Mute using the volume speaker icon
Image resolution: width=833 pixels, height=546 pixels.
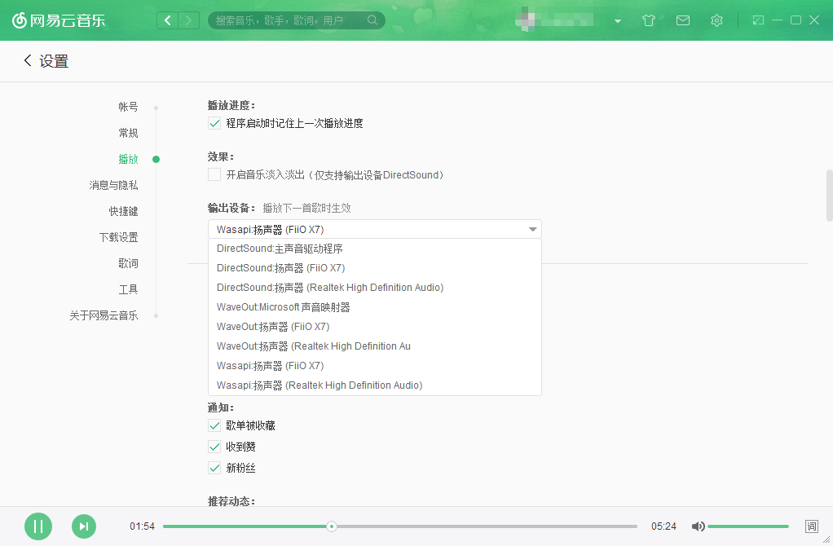coord(698,526)
